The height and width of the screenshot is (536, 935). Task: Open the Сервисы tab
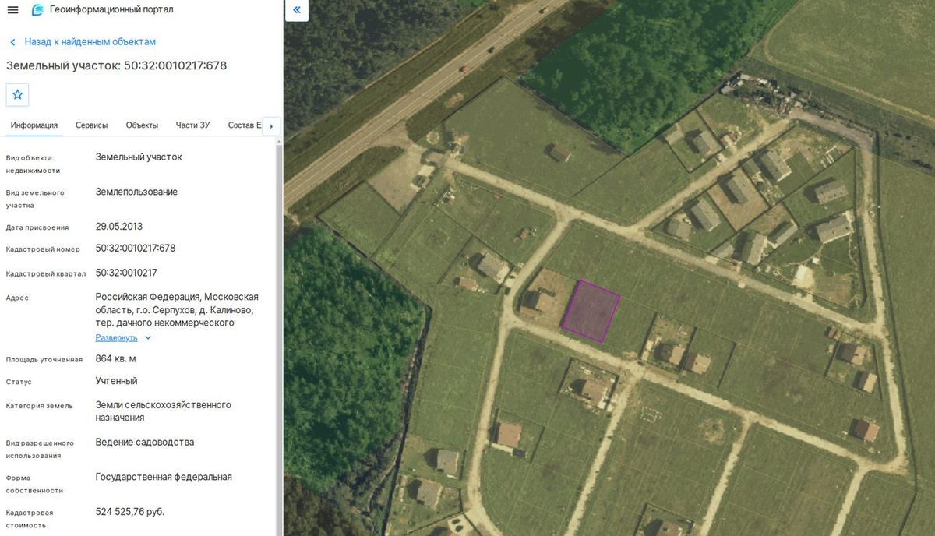(x=92, y=125)
